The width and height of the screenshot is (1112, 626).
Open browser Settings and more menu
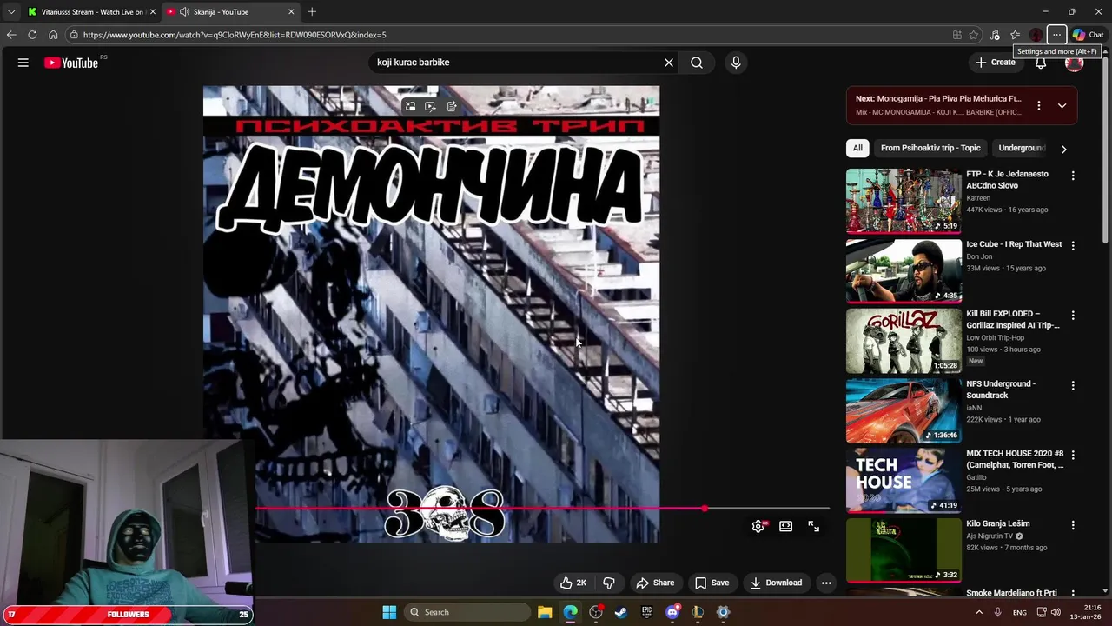(1056, 35)
